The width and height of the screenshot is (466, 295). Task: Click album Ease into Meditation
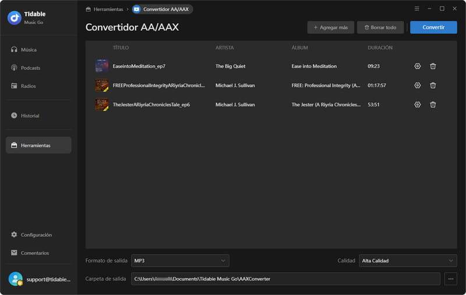[314, 66]
